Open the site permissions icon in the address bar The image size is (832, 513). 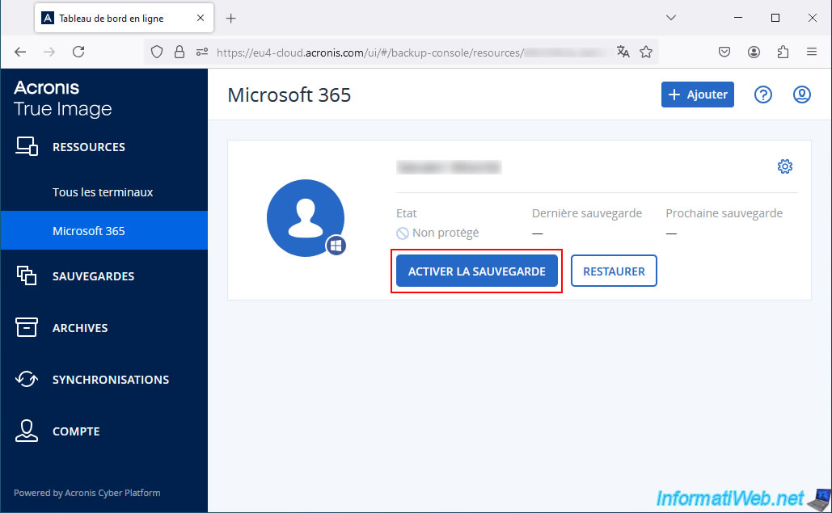[202, 52]
